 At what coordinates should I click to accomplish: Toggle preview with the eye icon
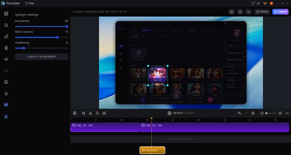(x=240, y=12)
